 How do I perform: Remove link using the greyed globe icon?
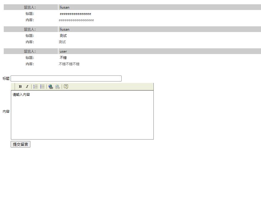(57, 86)
